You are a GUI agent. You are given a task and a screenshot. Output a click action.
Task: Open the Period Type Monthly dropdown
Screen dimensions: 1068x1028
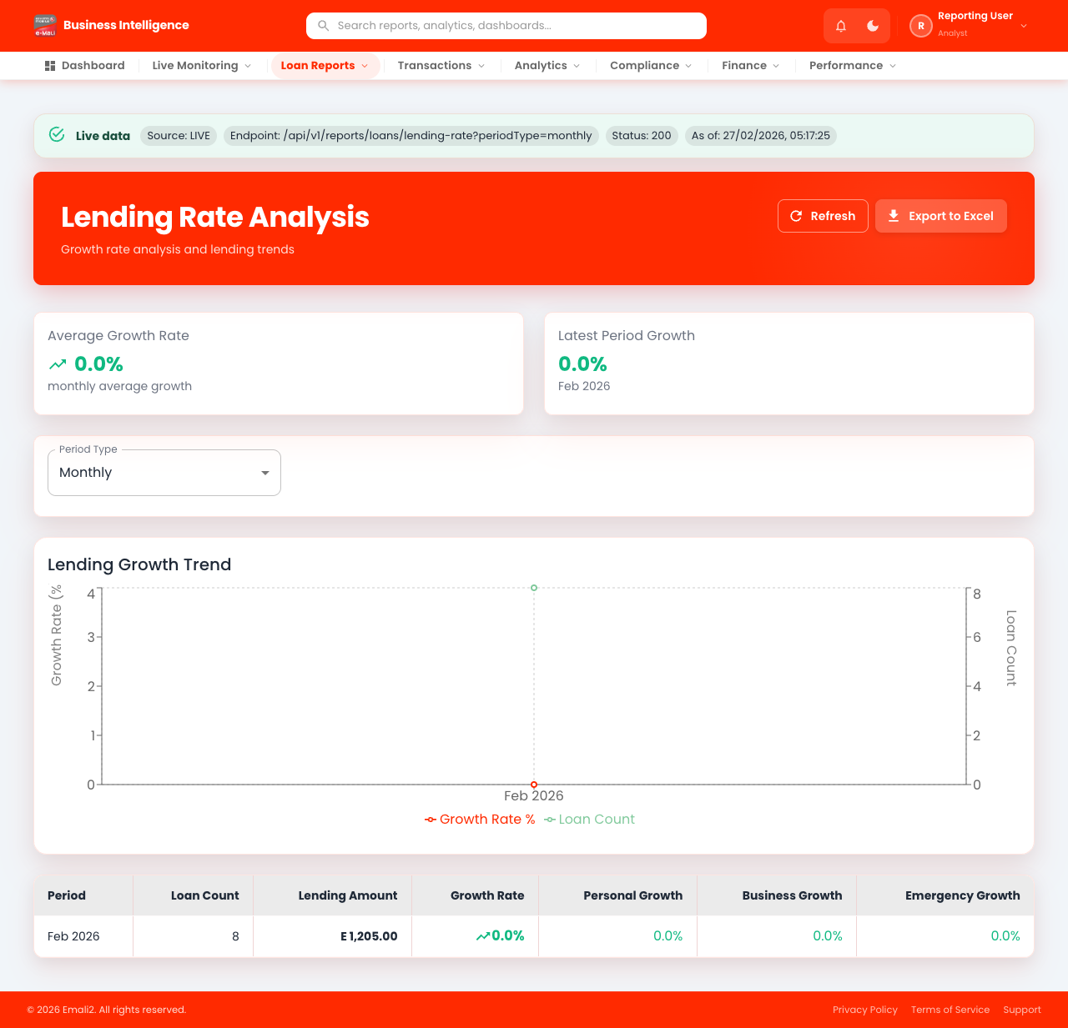click(164, 473)
